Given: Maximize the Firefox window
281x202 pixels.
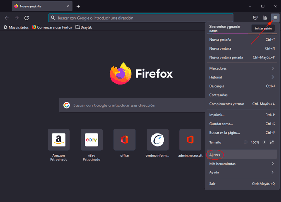Looking at the screenshot, I should coord(263,6).
